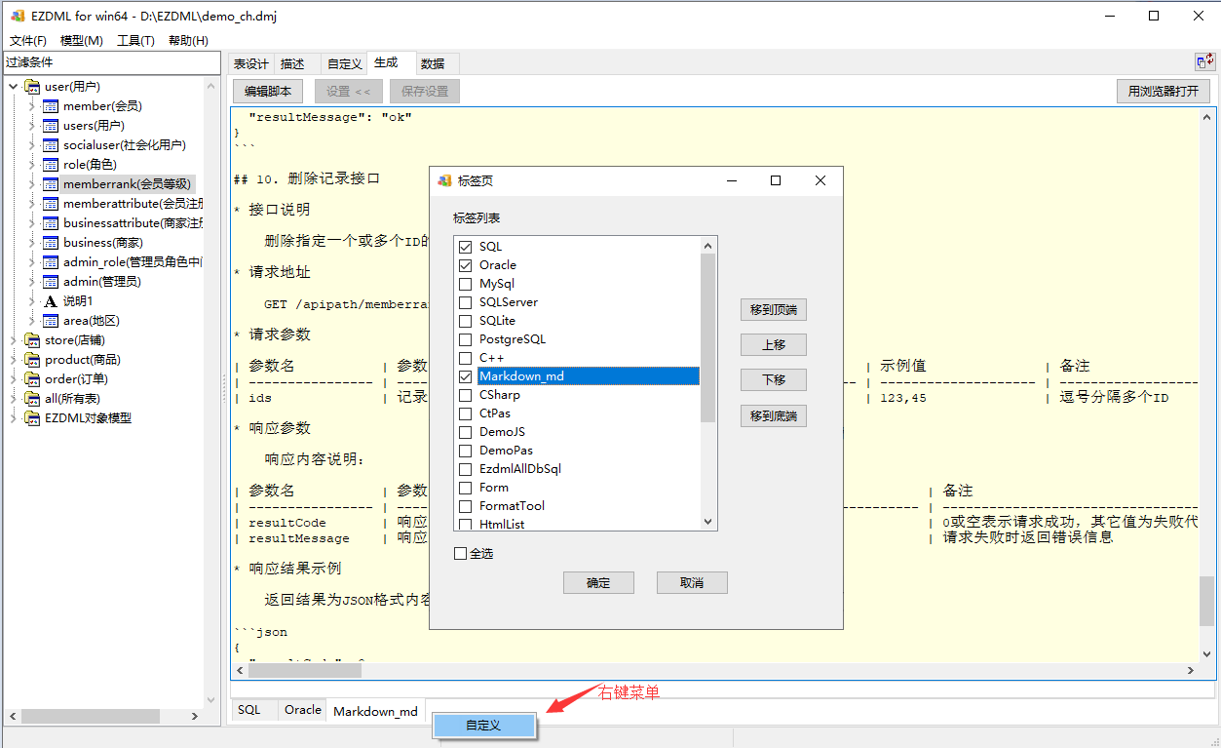Screen dimensions: 1221x748
Task: Uncheck the SQL checkbox
Action: click(466, 247)
